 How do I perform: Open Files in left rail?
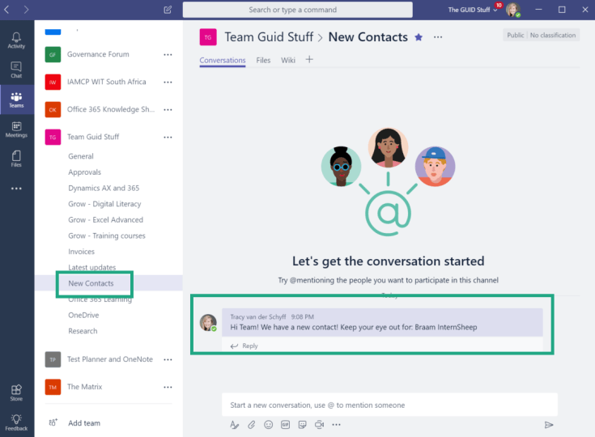16,159
